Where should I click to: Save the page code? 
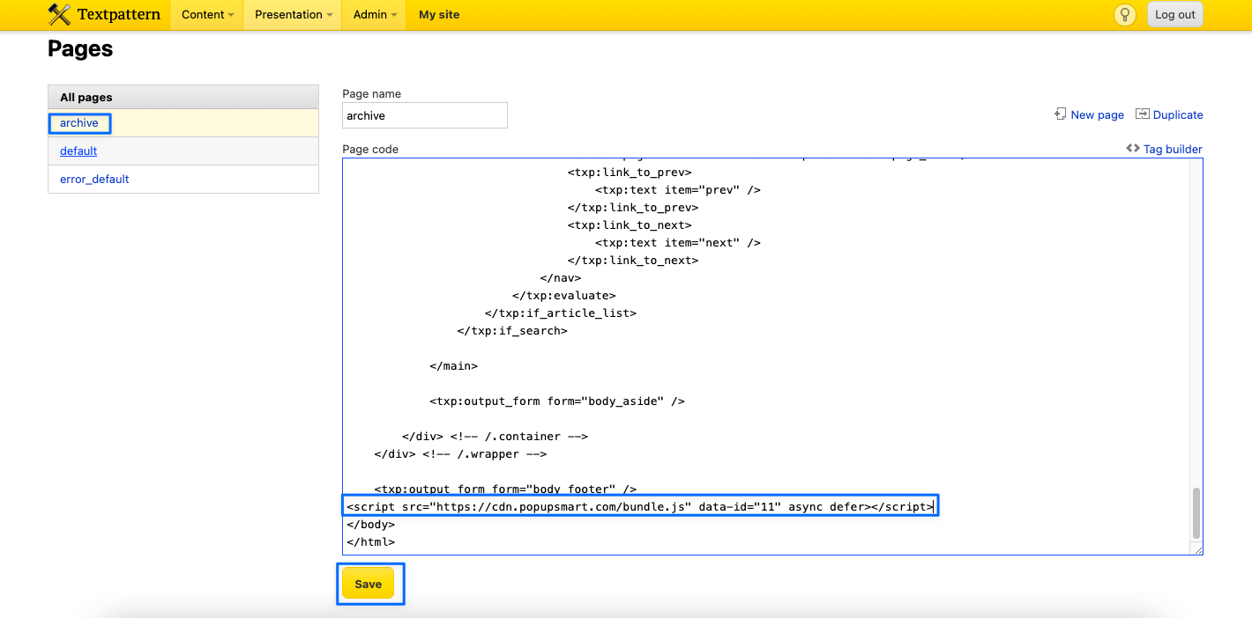tap(368, 584)
